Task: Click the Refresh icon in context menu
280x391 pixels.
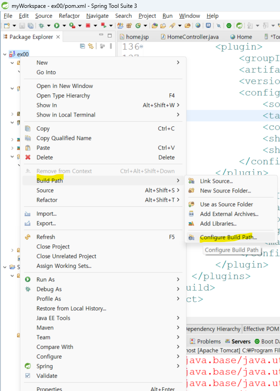Action: pos(28,237)
